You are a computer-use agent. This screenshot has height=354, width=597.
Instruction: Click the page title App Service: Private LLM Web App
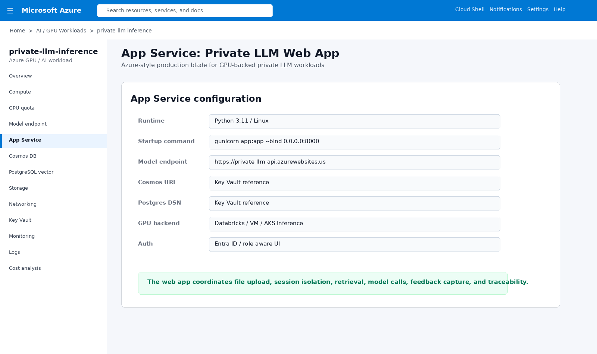(230, 53)
